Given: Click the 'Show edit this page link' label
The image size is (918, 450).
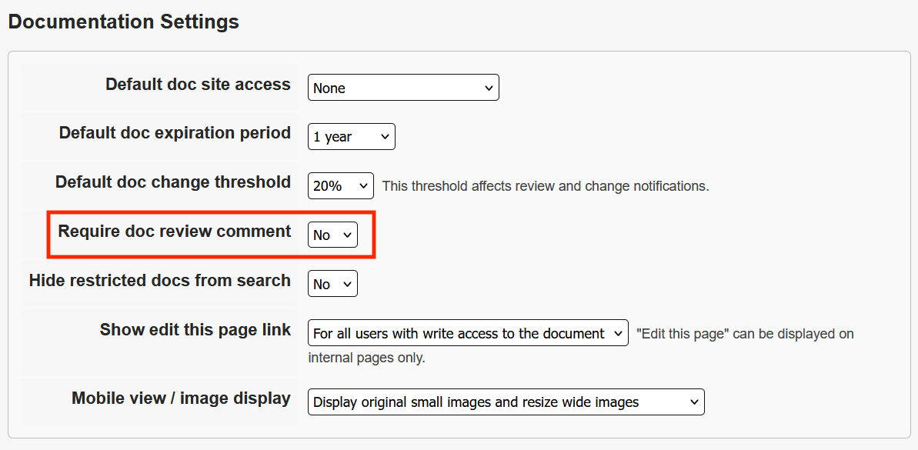Looking at the screenshot, I should [x=195, y=330].
